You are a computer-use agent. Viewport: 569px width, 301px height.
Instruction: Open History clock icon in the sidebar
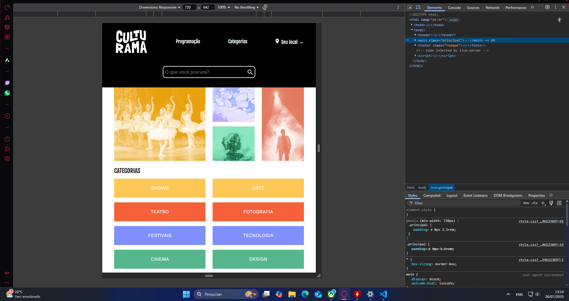coord(7,139)
